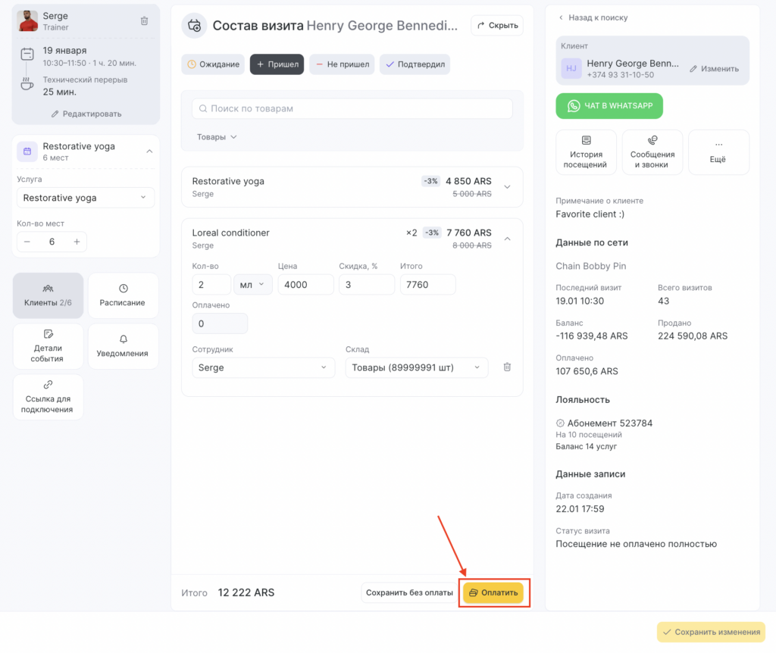This screenshot has width=776, height=653.
Task: Open the Склад warehouse dropdown
Action: click(417, 367)
